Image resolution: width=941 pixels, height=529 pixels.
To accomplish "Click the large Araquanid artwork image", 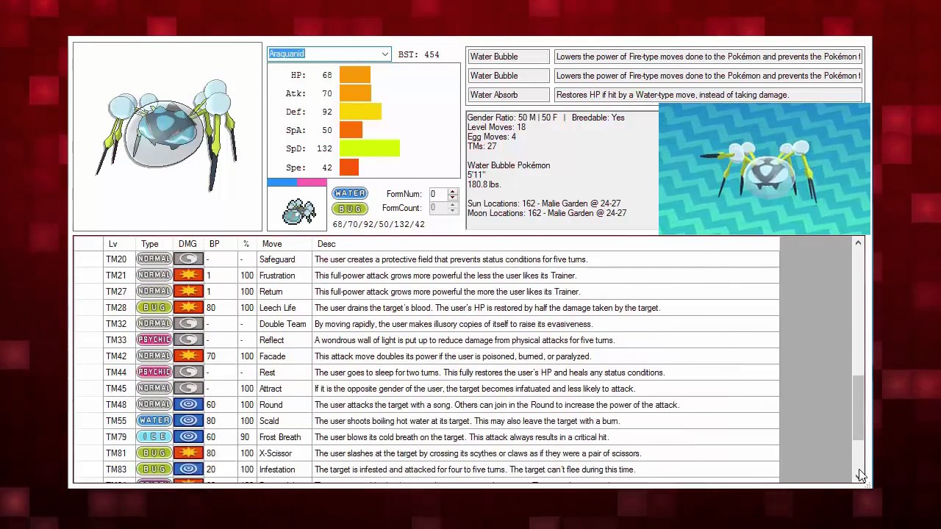I will 168,137.
